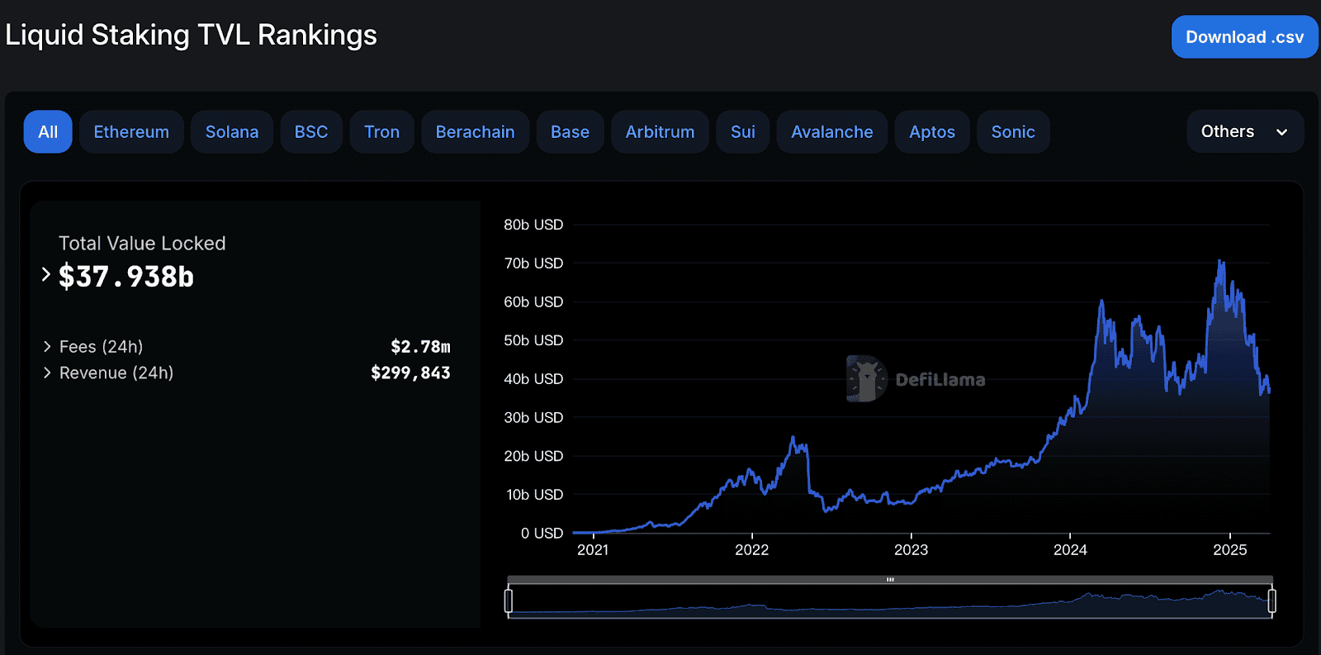Filter by Base chain
Screen dimensions: 1321x655
point(570,132)
